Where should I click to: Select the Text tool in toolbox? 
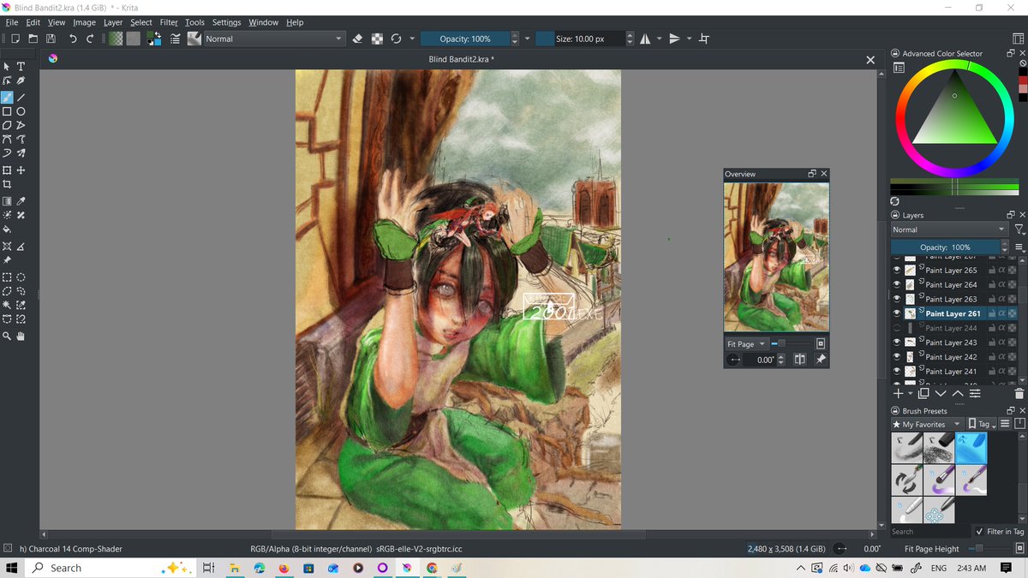click(21, 67)
